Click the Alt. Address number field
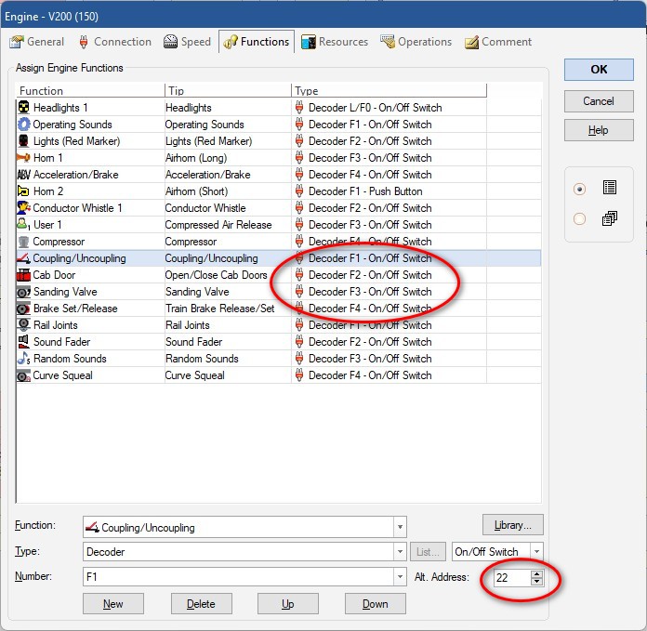 [511, 577]
